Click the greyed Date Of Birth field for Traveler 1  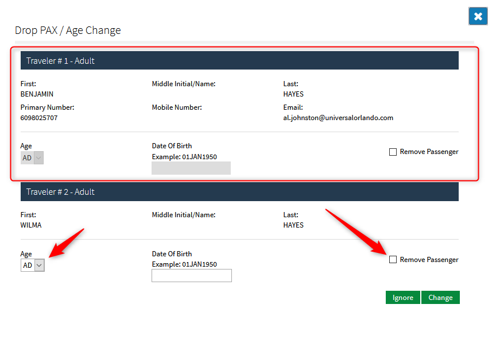tap(191, 168)
